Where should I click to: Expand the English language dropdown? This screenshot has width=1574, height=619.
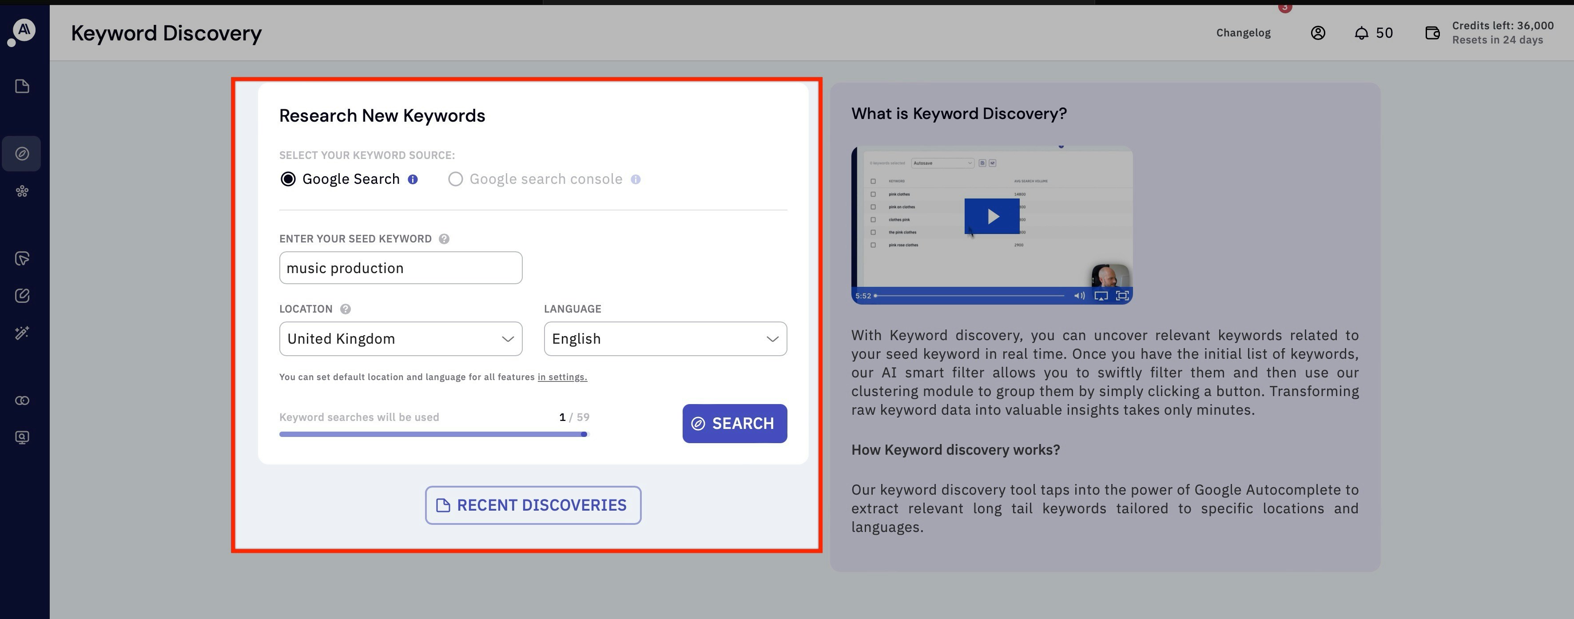[665, 338]
